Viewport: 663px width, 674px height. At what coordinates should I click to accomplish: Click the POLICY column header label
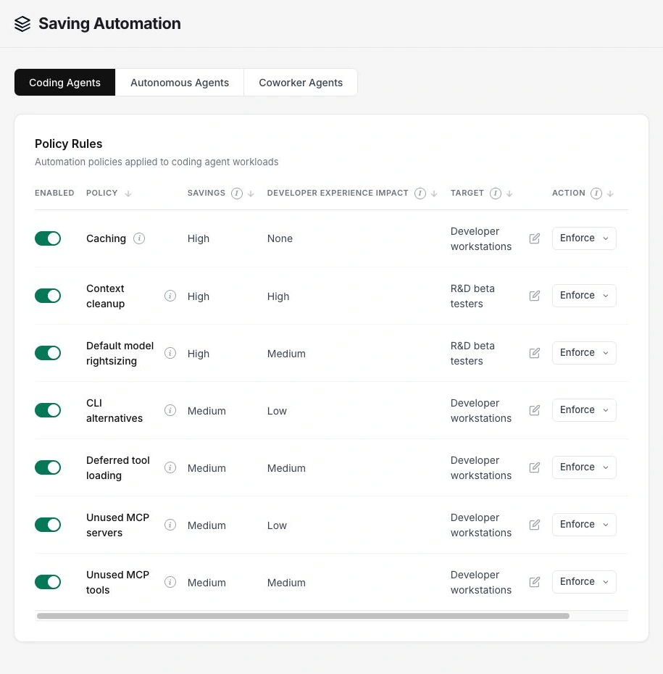click(102, 193)
